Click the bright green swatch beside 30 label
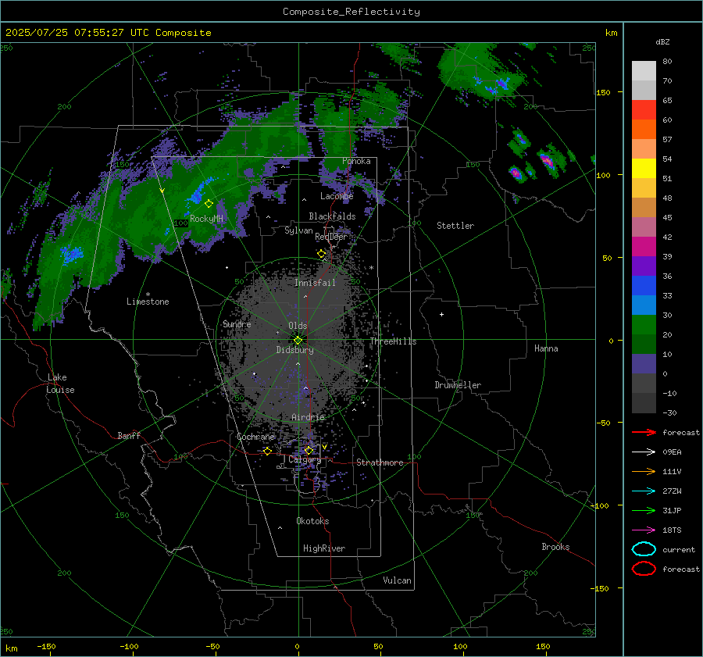 (644, 325)
